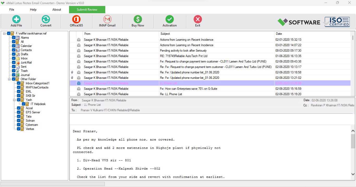Click envelope icon of highlighted LL Phone List row

[x=79, y=83]
